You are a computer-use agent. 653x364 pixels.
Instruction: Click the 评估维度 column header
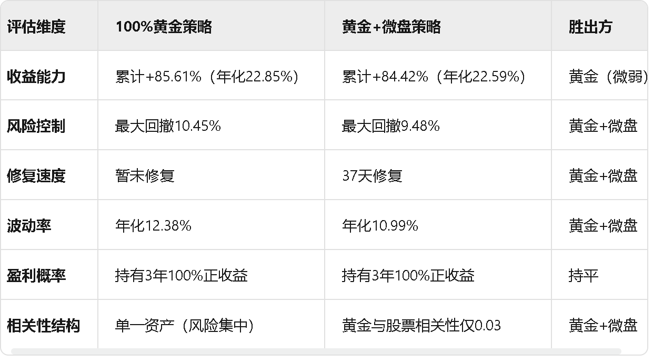pos(49,27)
